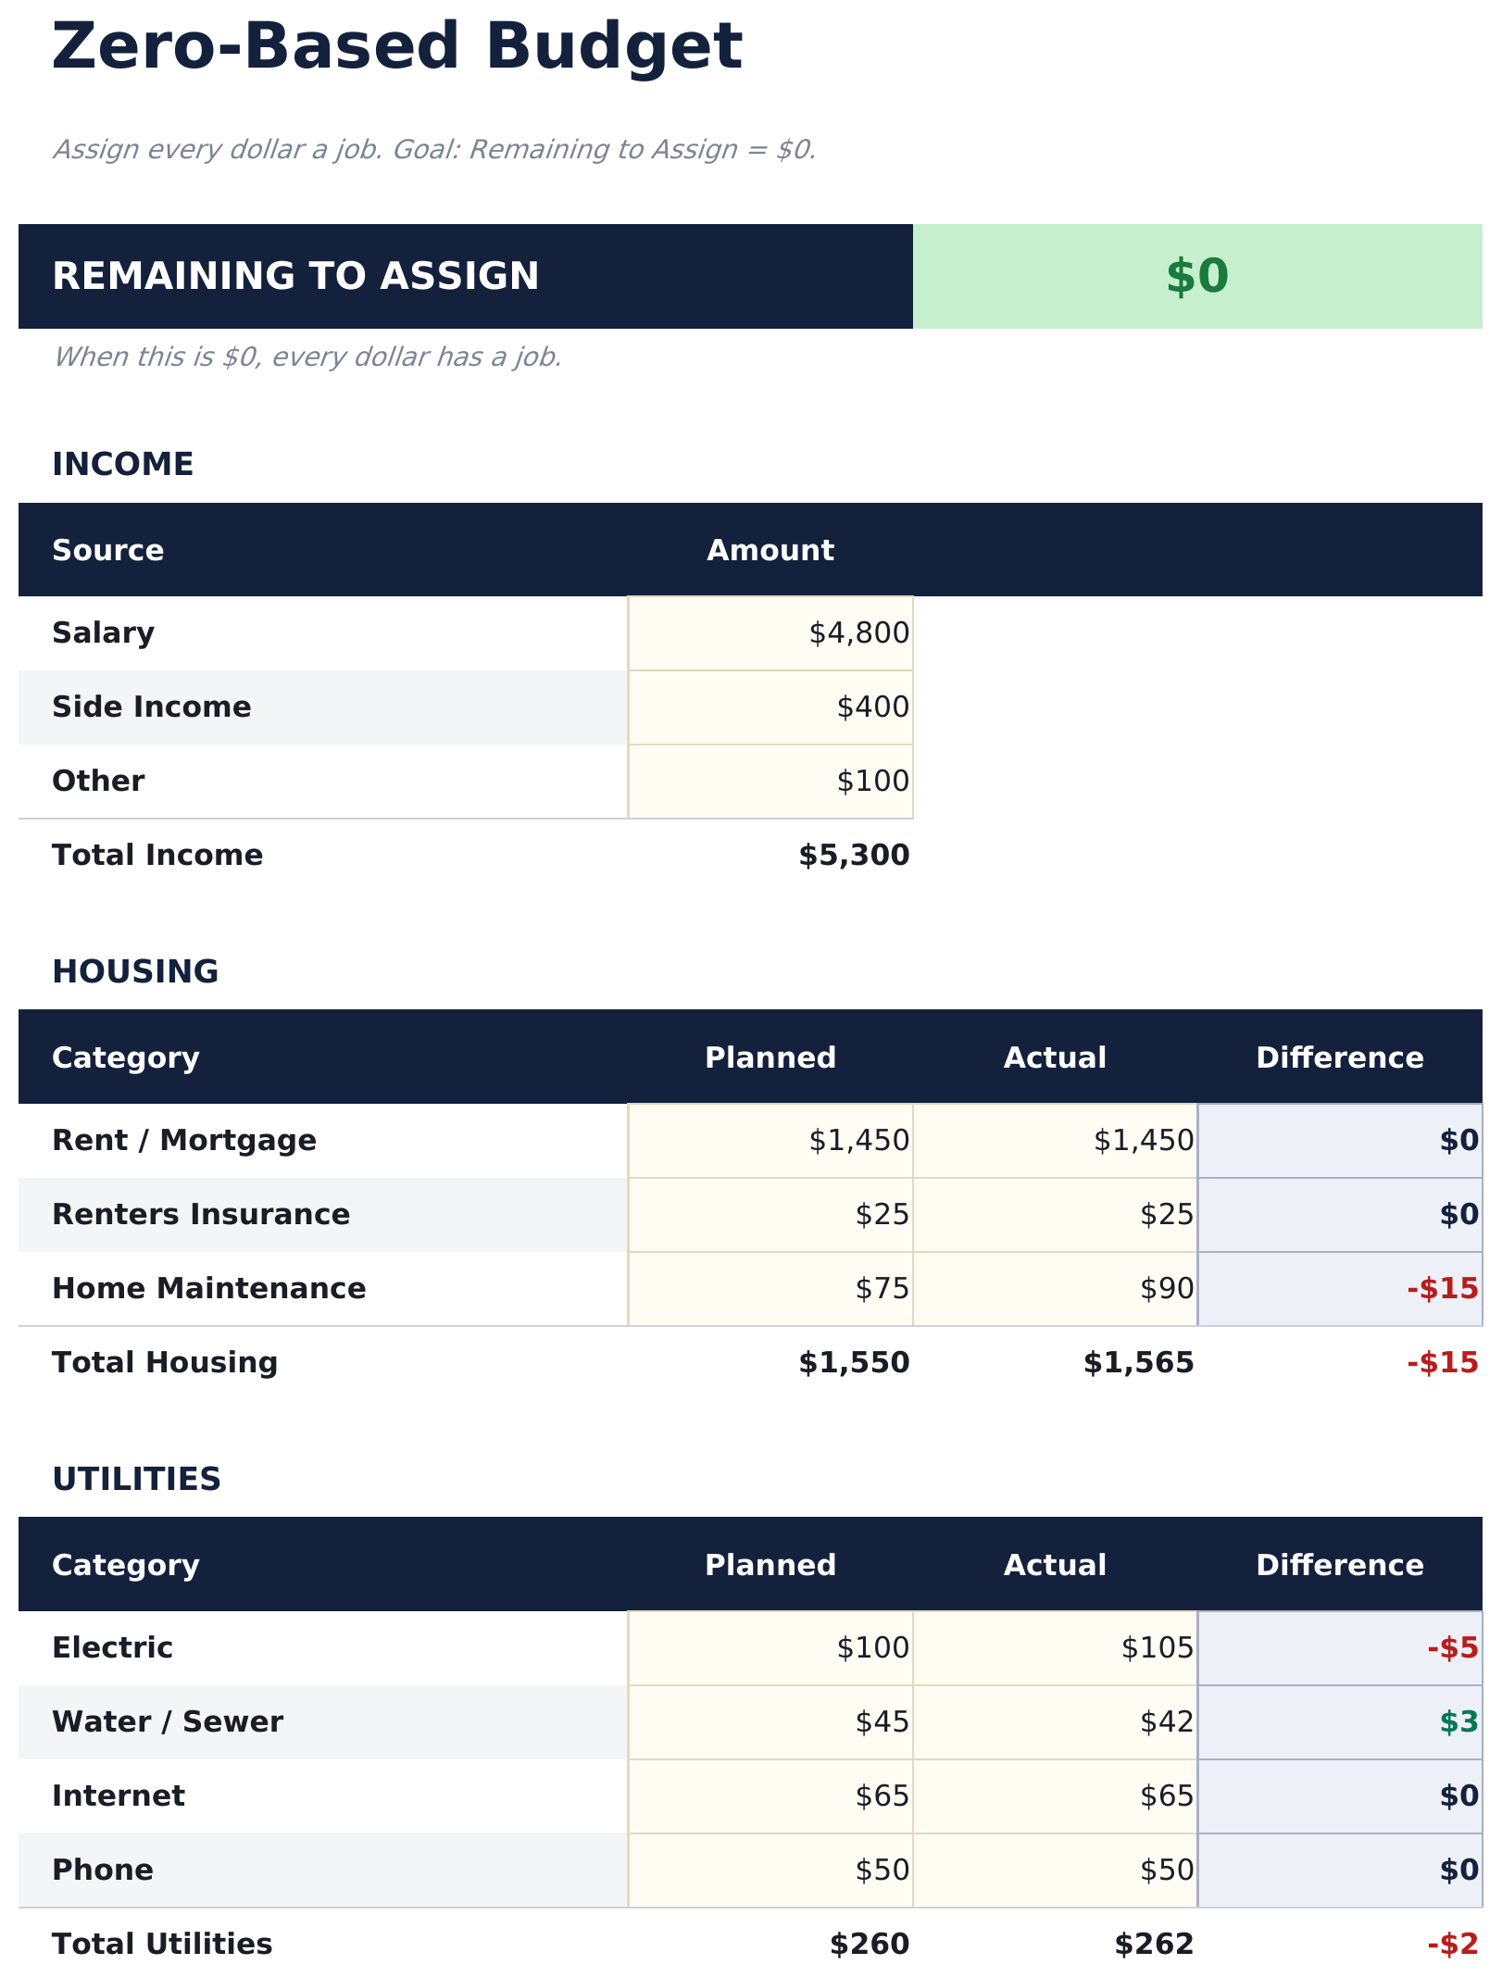Click the Zero-Based Budget title

pyautogui.click(x=396, y=48)
